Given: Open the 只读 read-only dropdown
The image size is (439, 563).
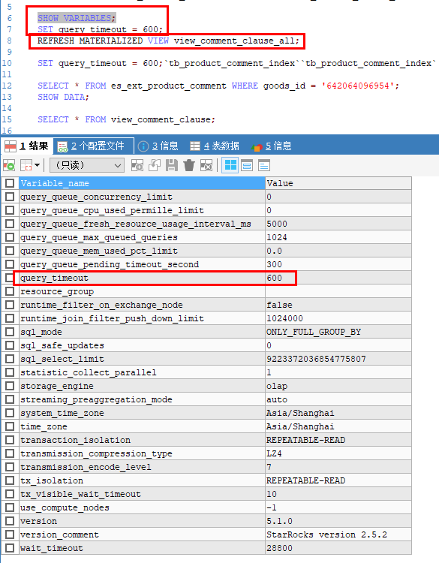Looking at the screenshot, I should (x=87, y=166).
